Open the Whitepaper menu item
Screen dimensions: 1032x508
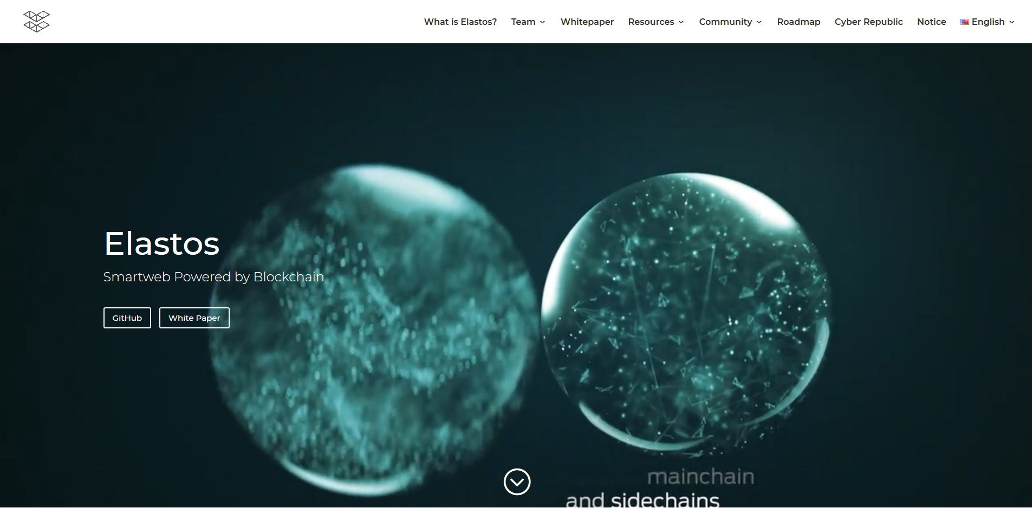(587, 22)
